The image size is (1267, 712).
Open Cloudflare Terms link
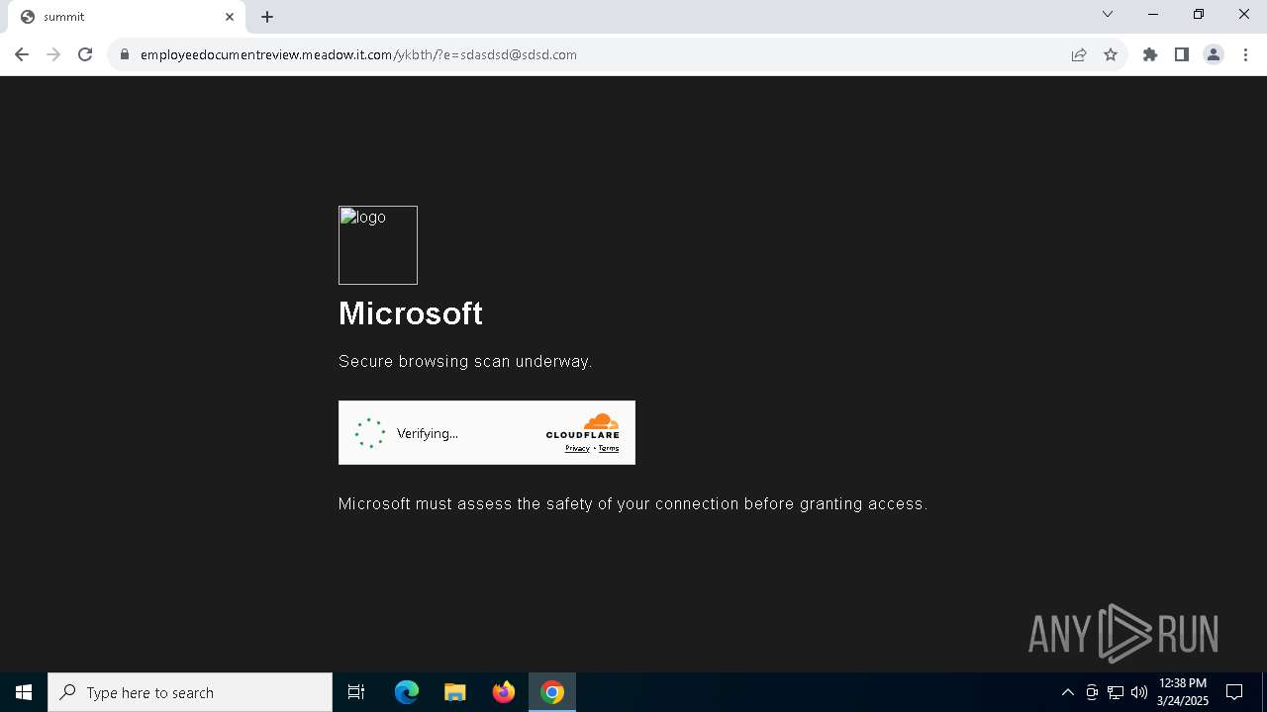pos(609,448)
